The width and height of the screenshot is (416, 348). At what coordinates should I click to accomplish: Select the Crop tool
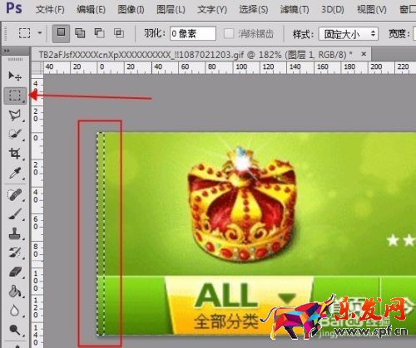pyautogui.click(x=15, y=154)
